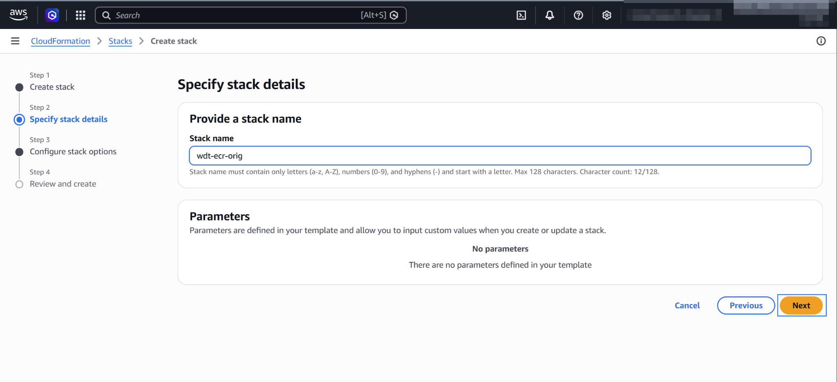Screen dimensions: 837x382
Task: Open the notifications bell
Action: click(550, 15)
